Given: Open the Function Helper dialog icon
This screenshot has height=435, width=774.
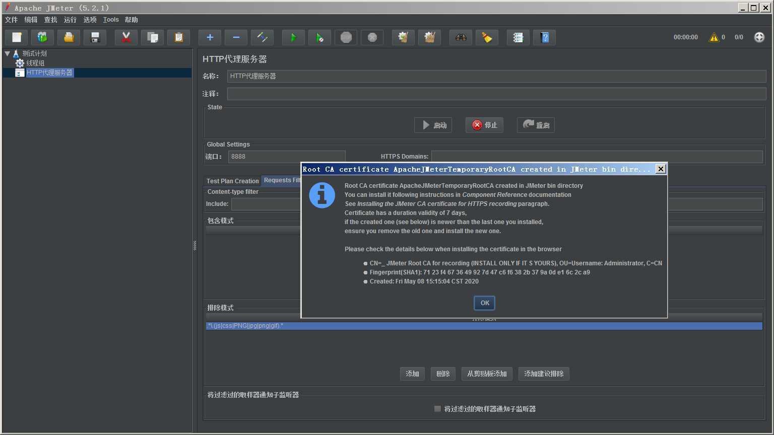Looking at the screenshot, I should [x=519, y=37].
